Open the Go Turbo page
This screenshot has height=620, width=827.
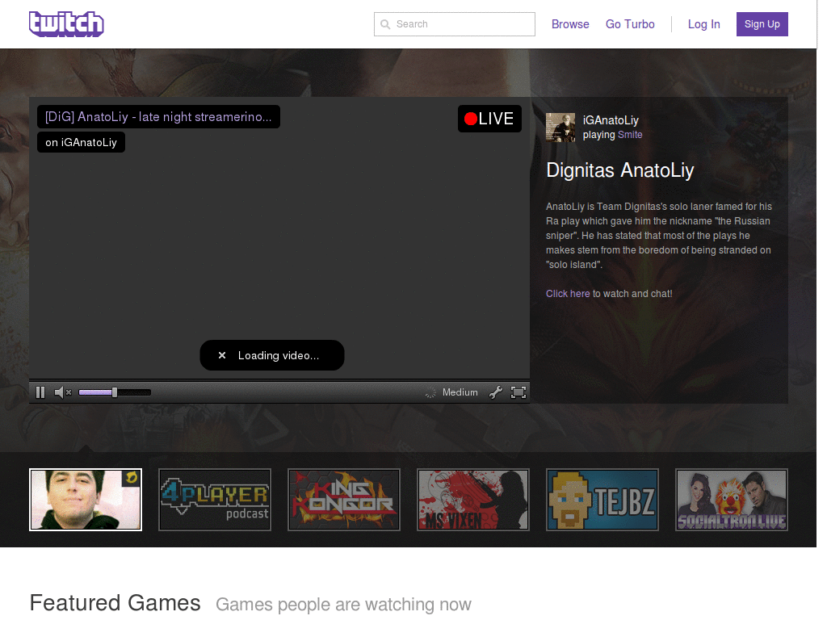(x=630, y=24)
